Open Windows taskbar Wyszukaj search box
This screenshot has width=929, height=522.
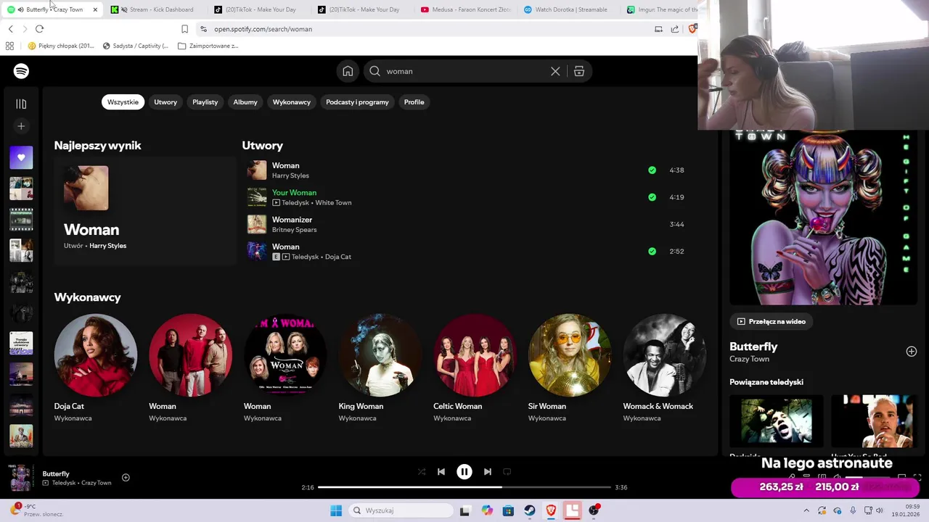point(401,510)
